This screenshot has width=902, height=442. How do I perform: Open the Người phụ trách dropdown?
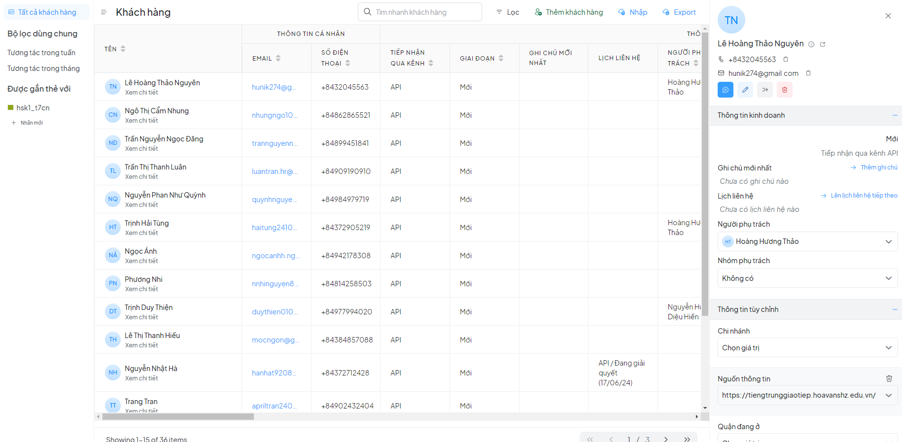pos(807,241)
